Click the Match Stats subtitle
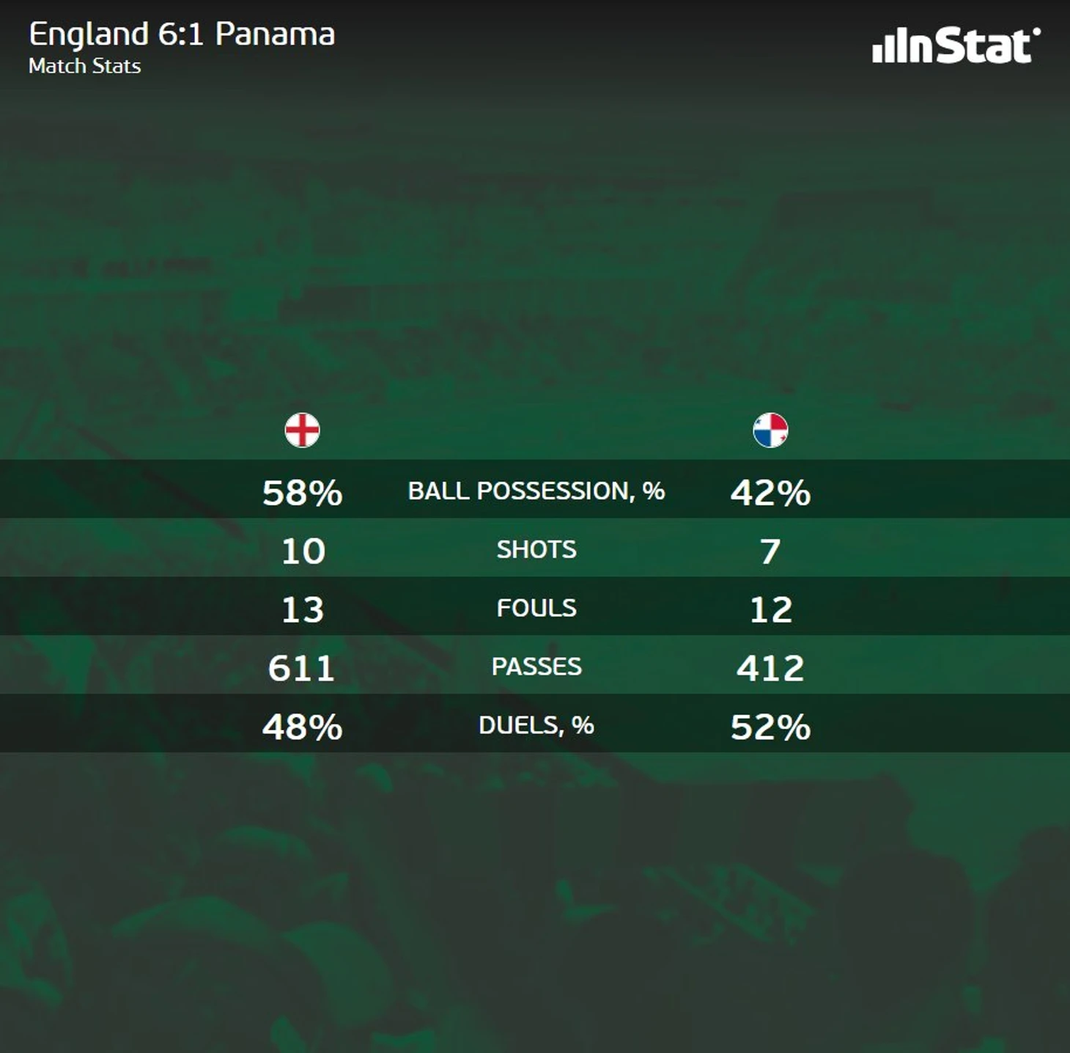Screen dimensions: 1070x1053 pos(85,66)
